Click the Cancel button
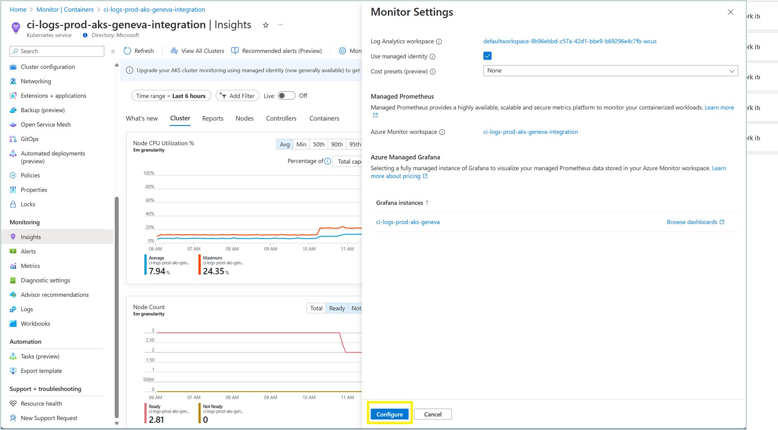The height and width of the screenshot is (430, 778). (433, 414)
